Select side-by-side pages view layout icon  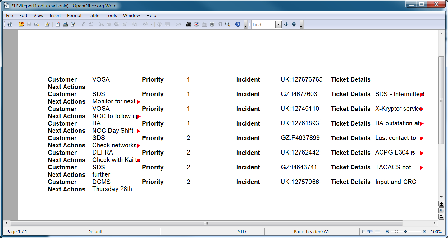370,231
